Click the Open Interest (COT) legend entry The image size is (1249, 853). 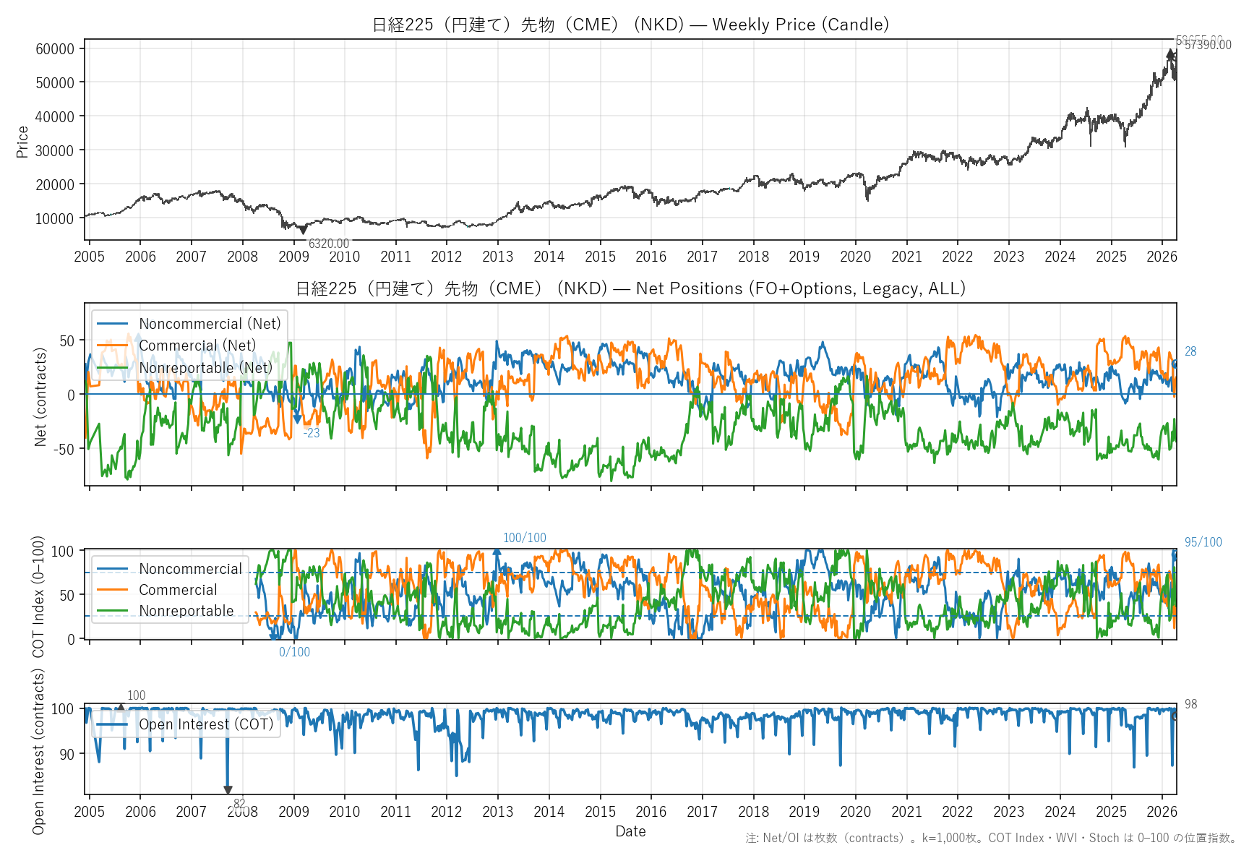pos(205,724)
